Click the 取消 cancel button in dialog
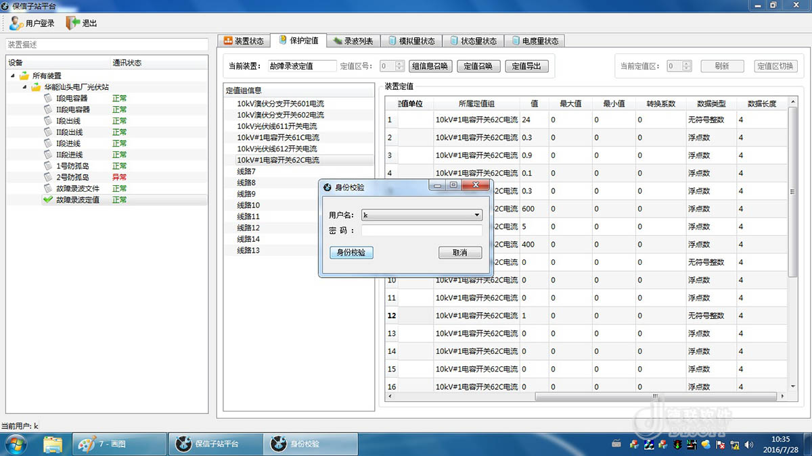Screen dimensions: 812x456 pos(459,253)
